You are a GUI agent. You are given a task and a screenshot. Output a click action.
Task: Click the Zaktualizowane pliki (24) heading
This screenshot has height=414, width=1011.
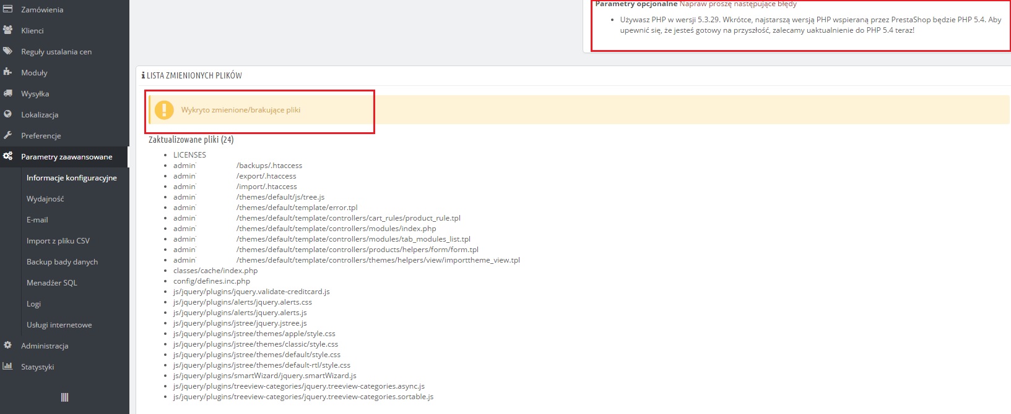[x=191, y=140]
